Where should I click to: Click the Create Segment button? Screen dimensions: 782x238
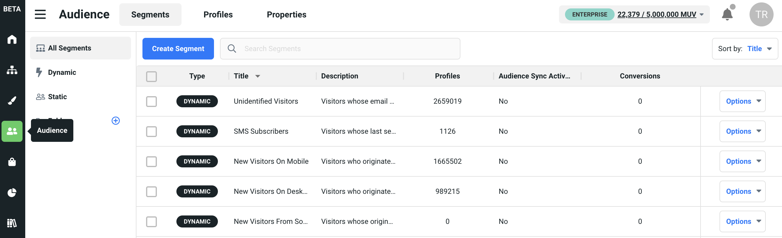click(x=178, y=49)
